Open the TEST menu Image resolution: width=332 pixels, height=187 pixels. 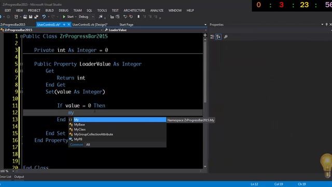point(115,10)
